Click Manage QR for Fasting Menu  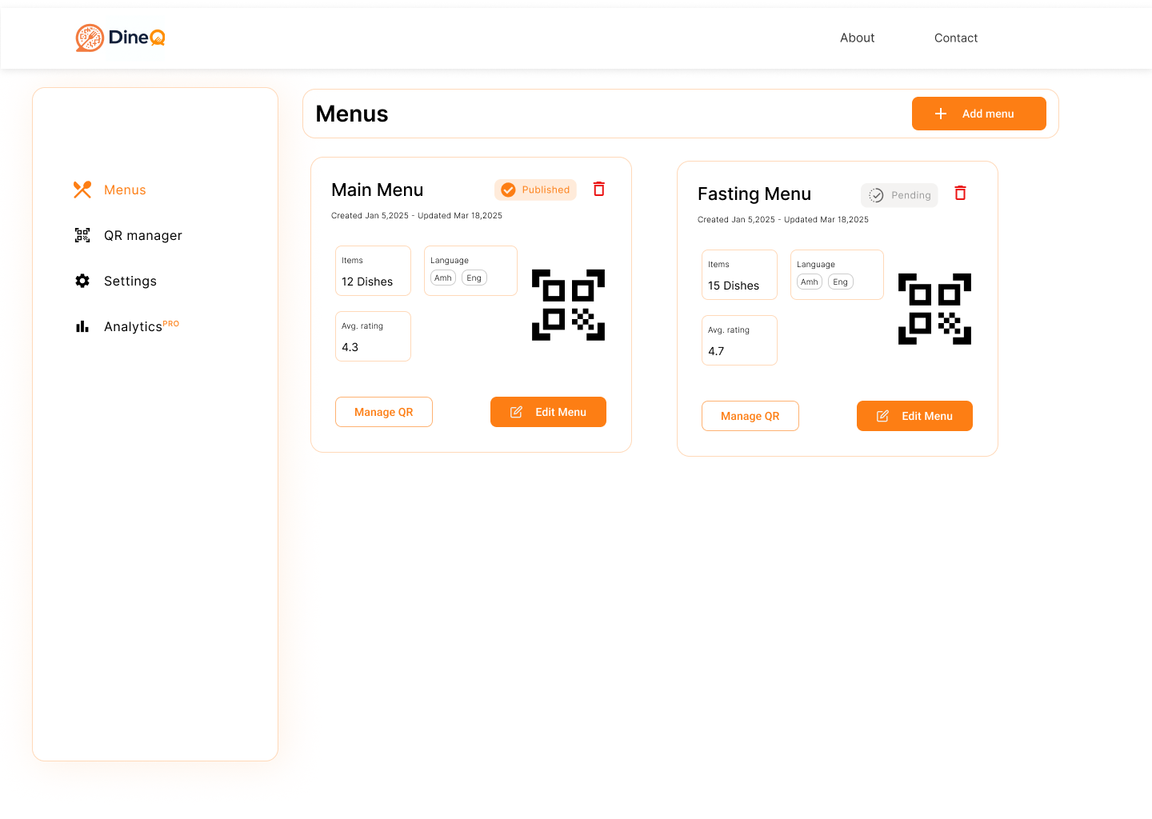tap(750, 416)
